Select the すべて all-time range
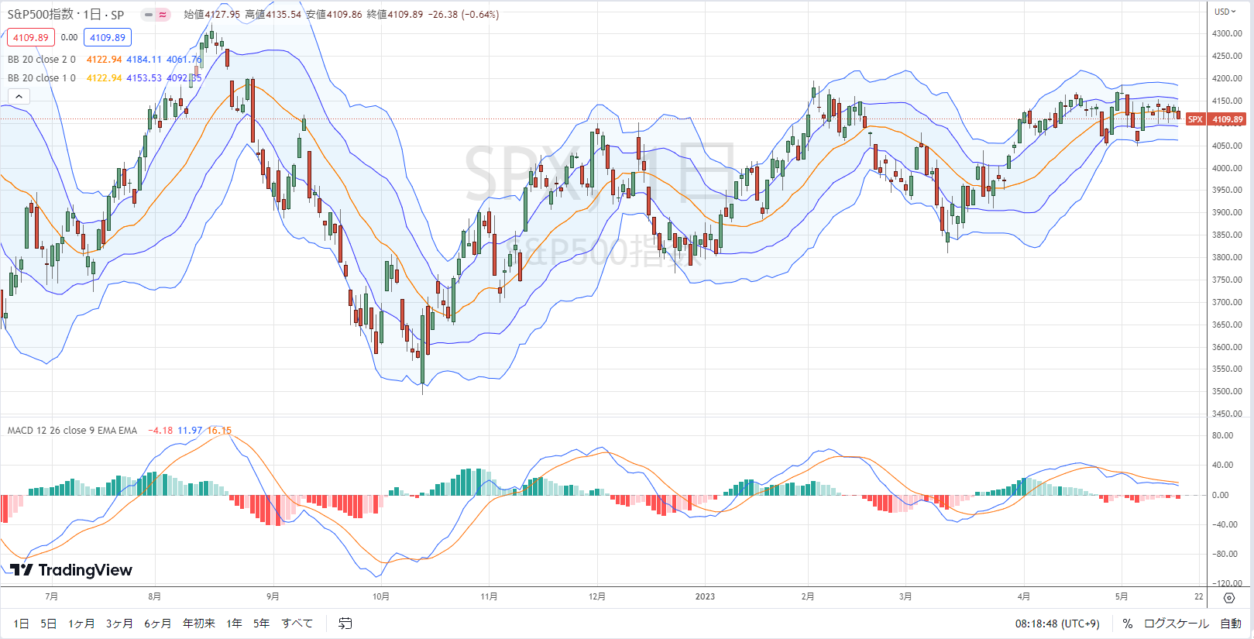The height and width of the screenshot is (639, 1254). click(297, 624)
